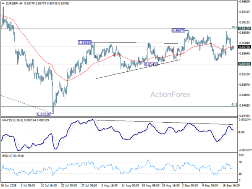Click the RSI 70 level label
Image resolution: width=252 pixels, height=189 pixels.
[240, 162]
